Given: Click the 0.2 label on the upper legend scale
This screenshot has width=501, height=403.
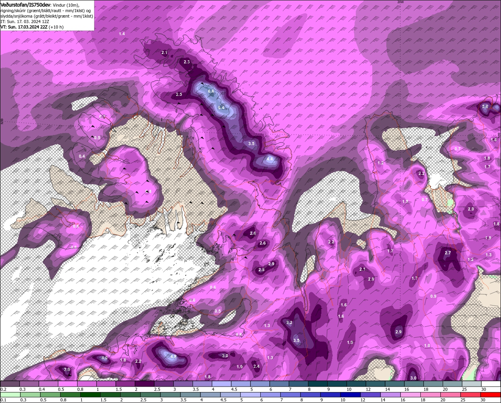Looking at the screenshot, I should [3, 389].
